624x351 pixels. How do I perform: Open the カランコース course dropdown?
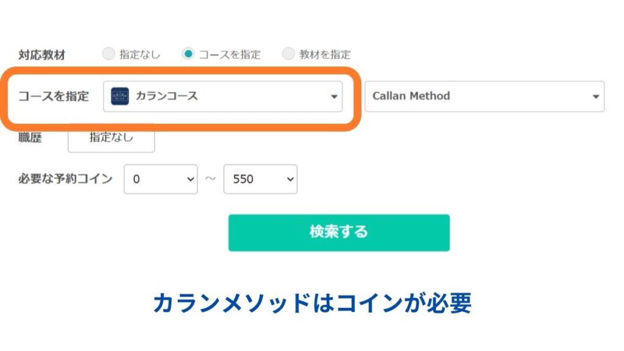pyautogui.click(x=223, y=96)
